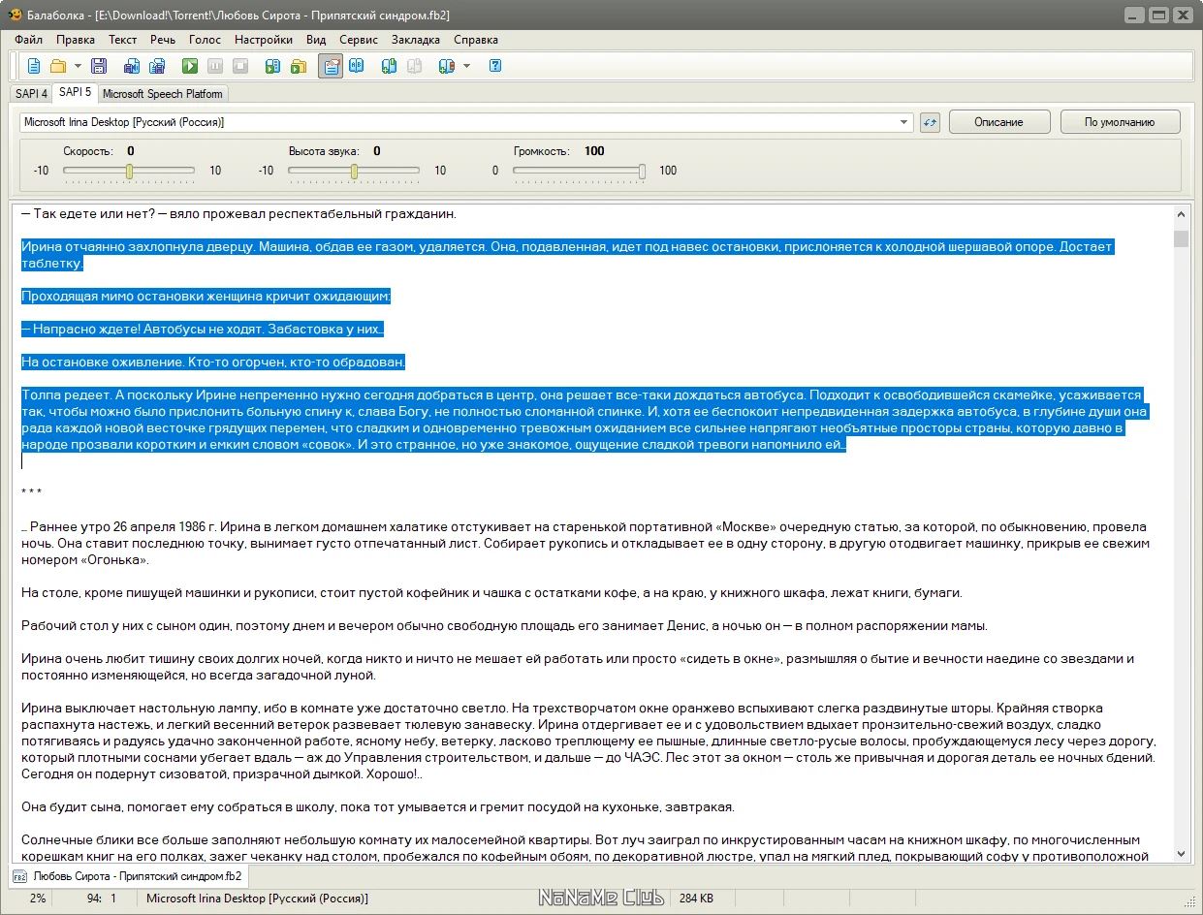Expand the open-file recent list arrow

pos(78,66)
